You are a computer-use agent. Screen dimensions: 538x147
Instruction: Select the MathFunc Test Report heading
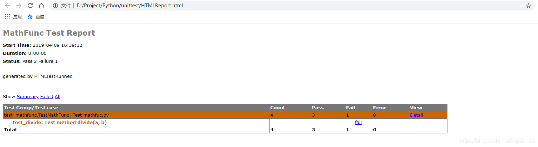coord(49,33)
